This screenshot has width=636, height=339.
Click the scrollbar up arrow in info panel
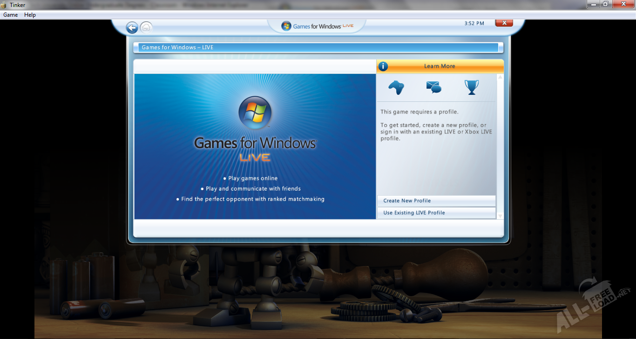(x=500, y=77)
